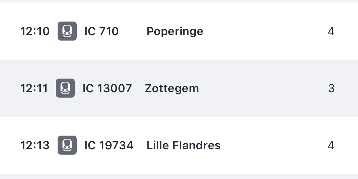The image size is (358, 179).
Task: Click empty space in the highlighted Zottegem row
Action: tap(264, 88)
